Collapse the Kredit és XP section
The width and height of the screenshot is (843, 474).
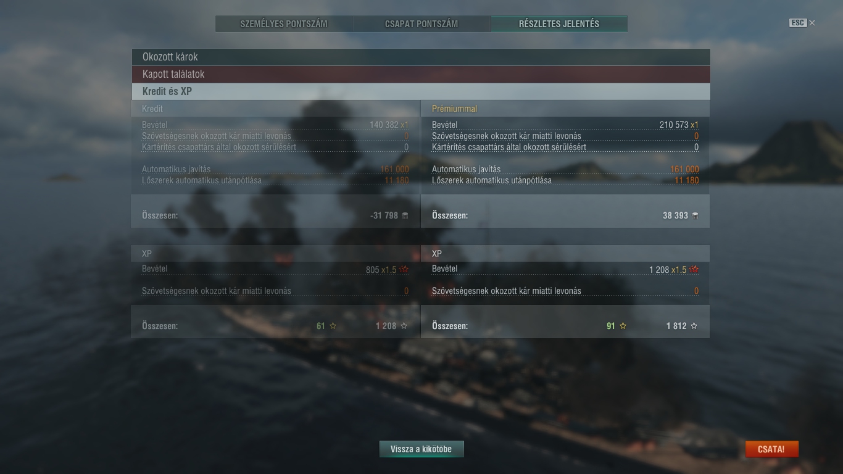[x=420, y=91]
